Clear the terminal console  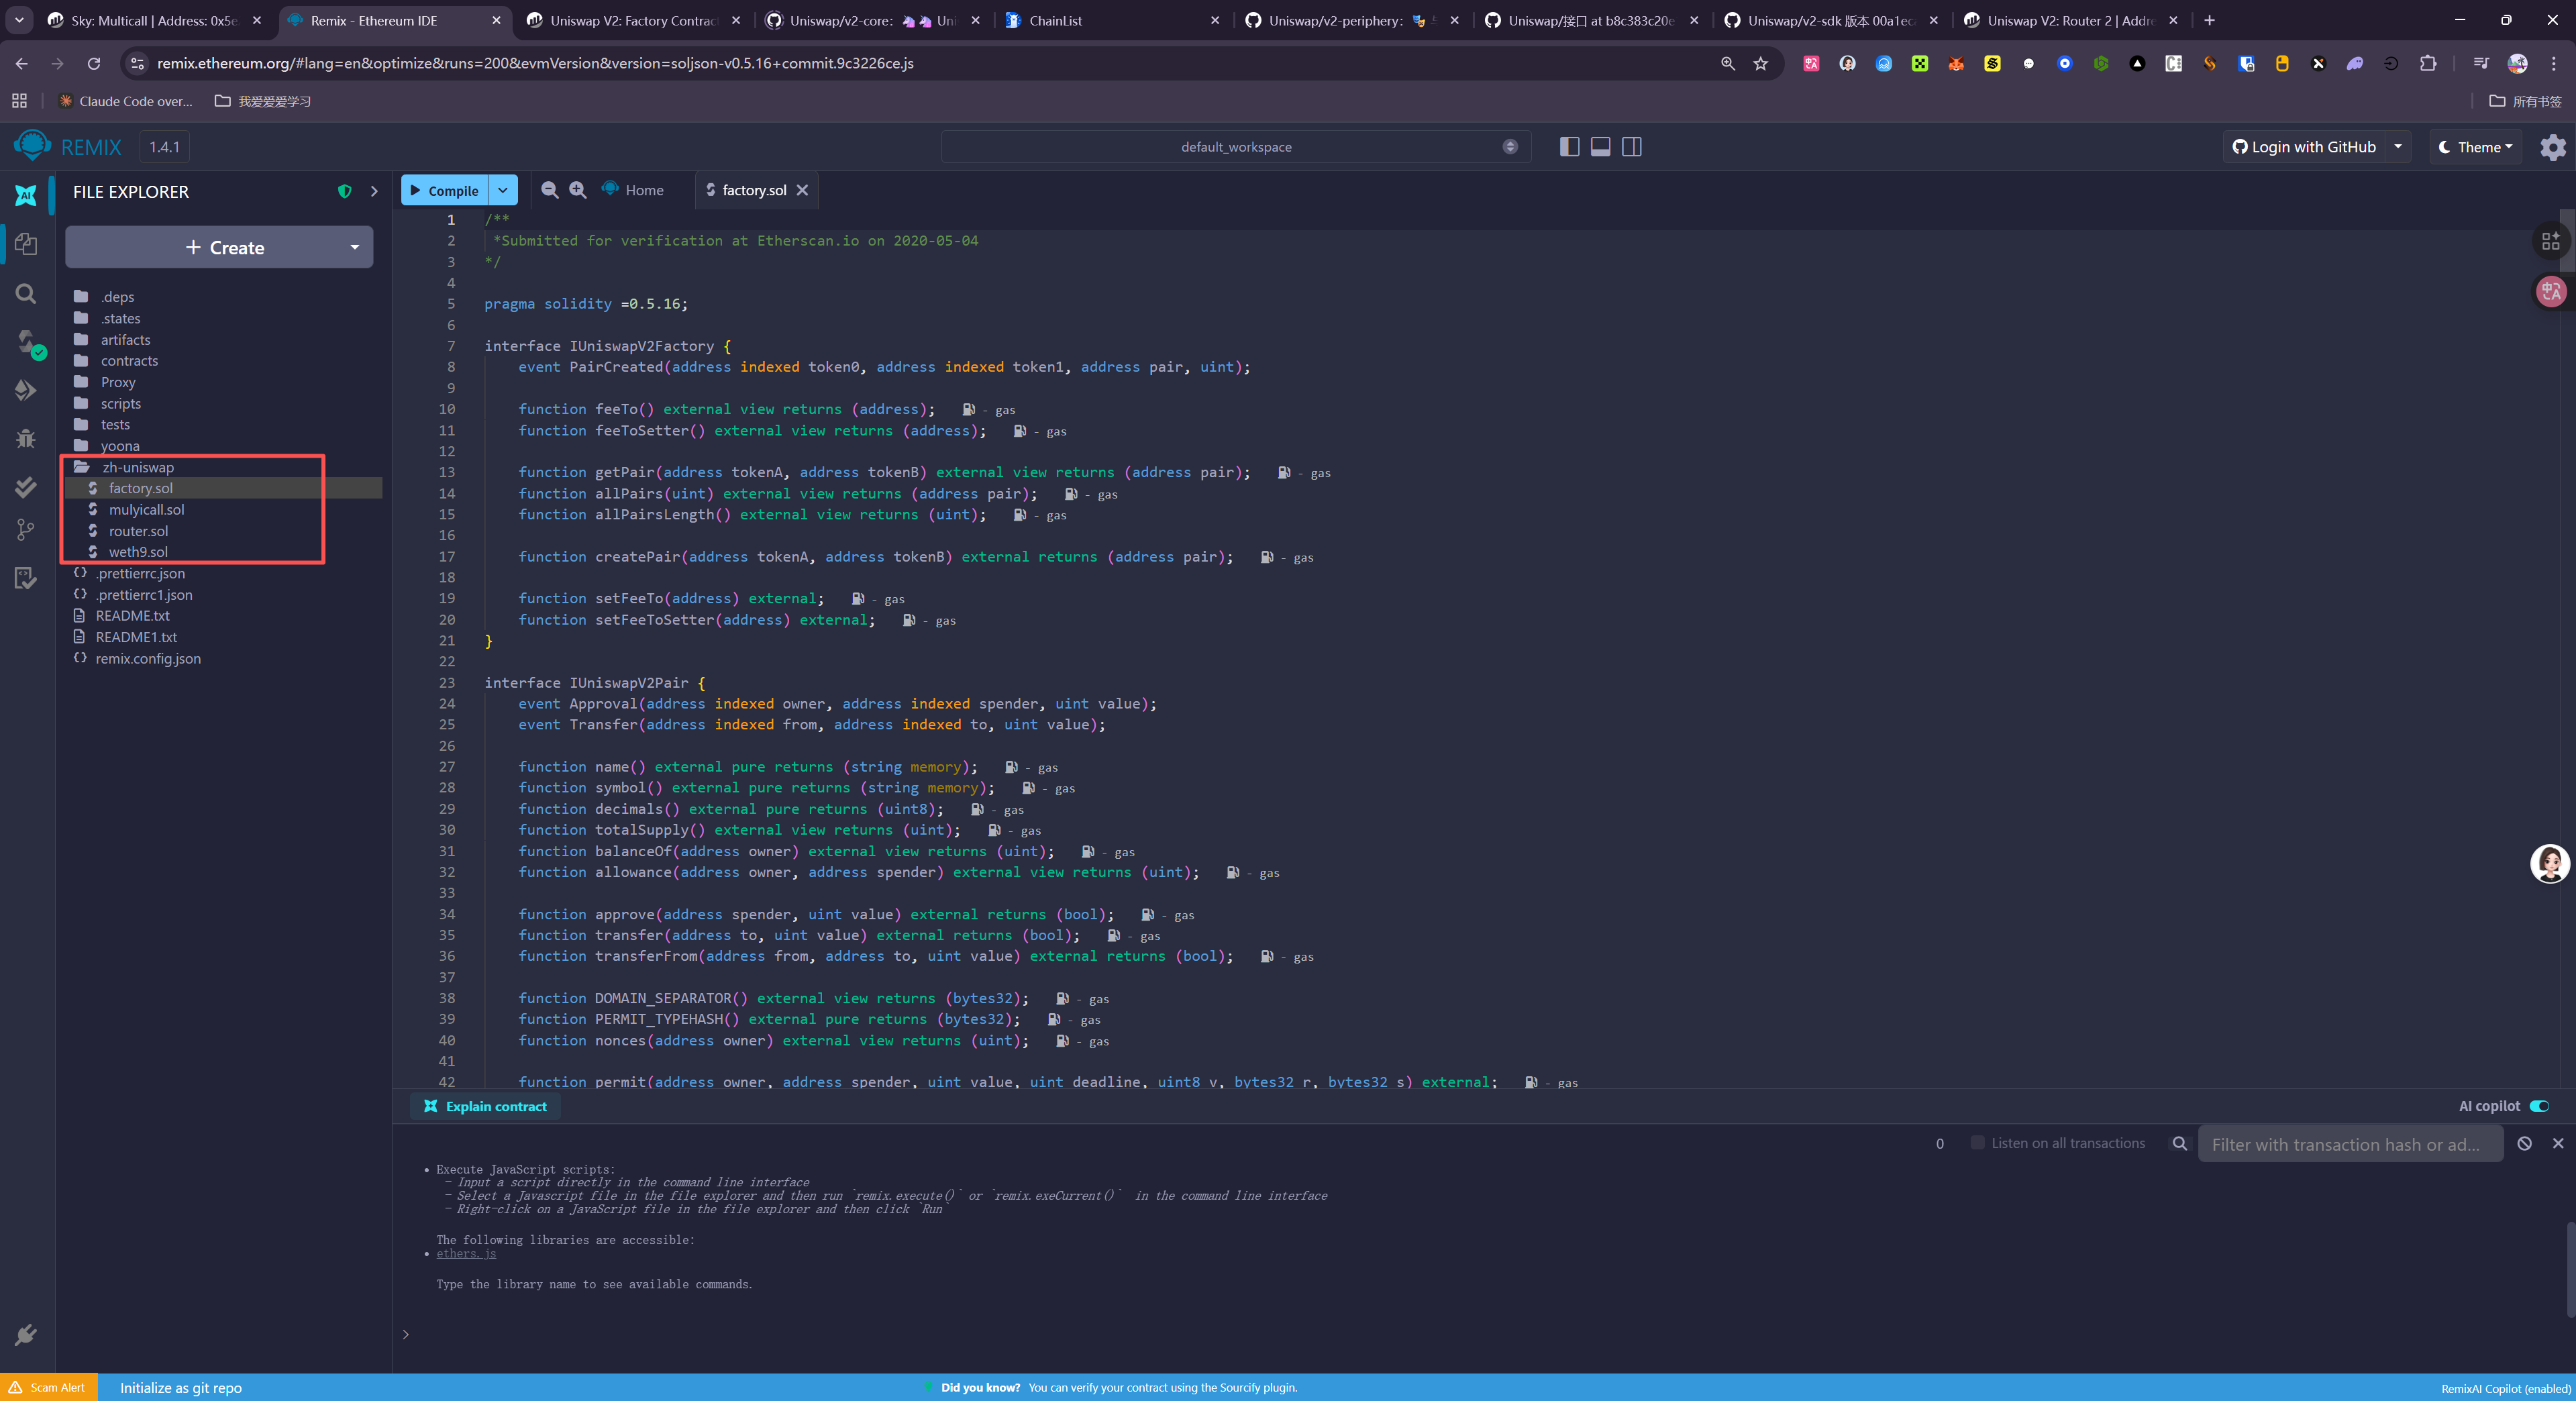[x=2524, y=1143]
